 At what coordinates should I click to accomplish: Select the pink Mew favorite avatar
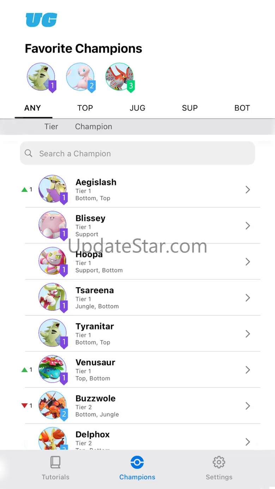click(81, 77)
